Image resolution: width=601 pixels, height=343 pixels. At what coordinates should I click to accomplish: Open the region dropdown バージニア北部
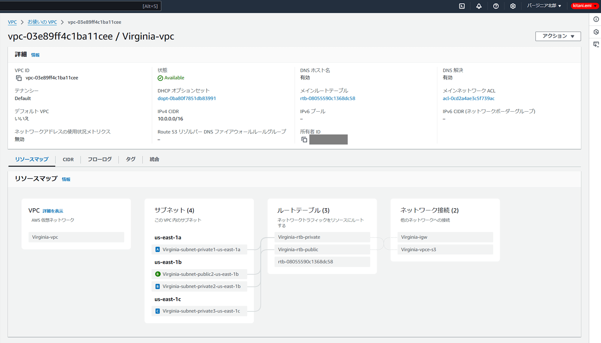pyautogui.click(x=544, y=6)
